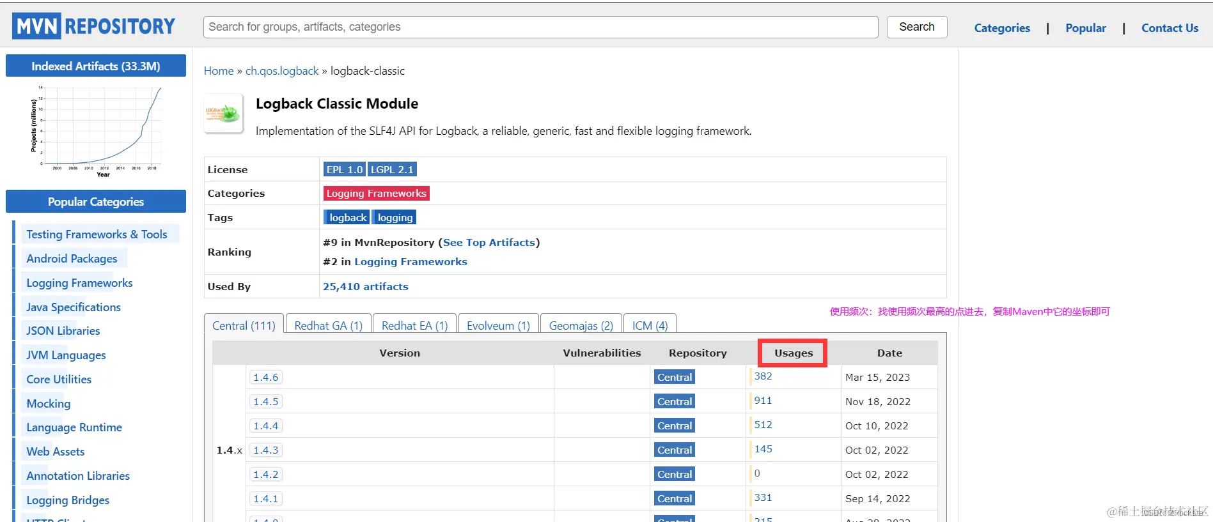1213x522 pixels.
Task: Open 25,410 artifacts used-by link
Action: [365, 286]
